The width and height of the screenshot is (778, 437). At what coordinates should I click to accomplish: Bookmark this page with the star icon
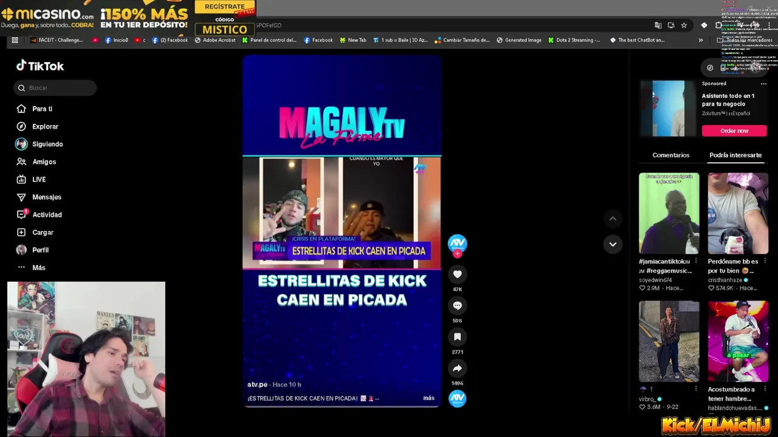click(x=684, y=25)
